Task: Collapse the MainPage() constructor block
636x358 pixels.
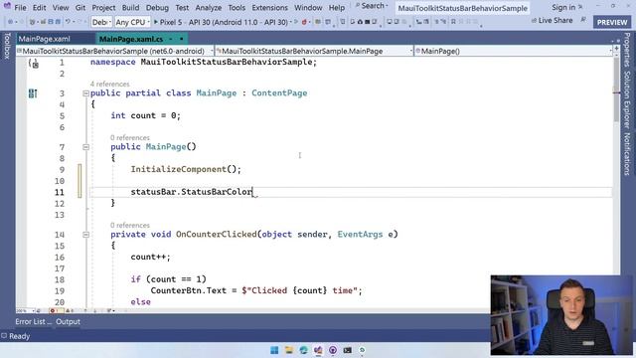Action: click(85, 147)
